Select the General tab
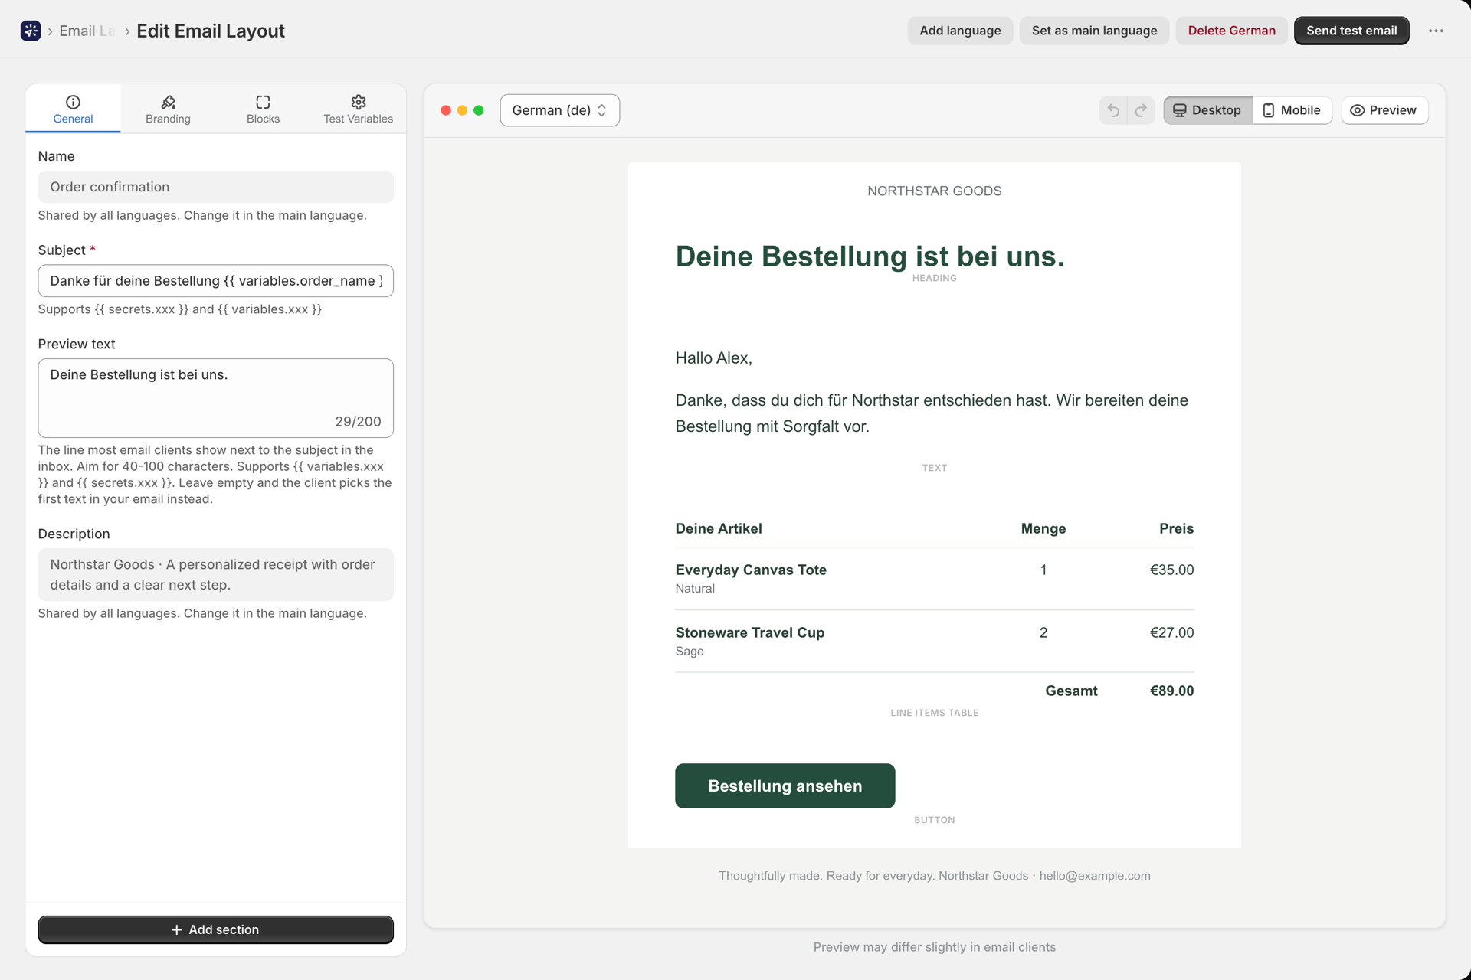The image size is (1471, 980). point(73,109)
